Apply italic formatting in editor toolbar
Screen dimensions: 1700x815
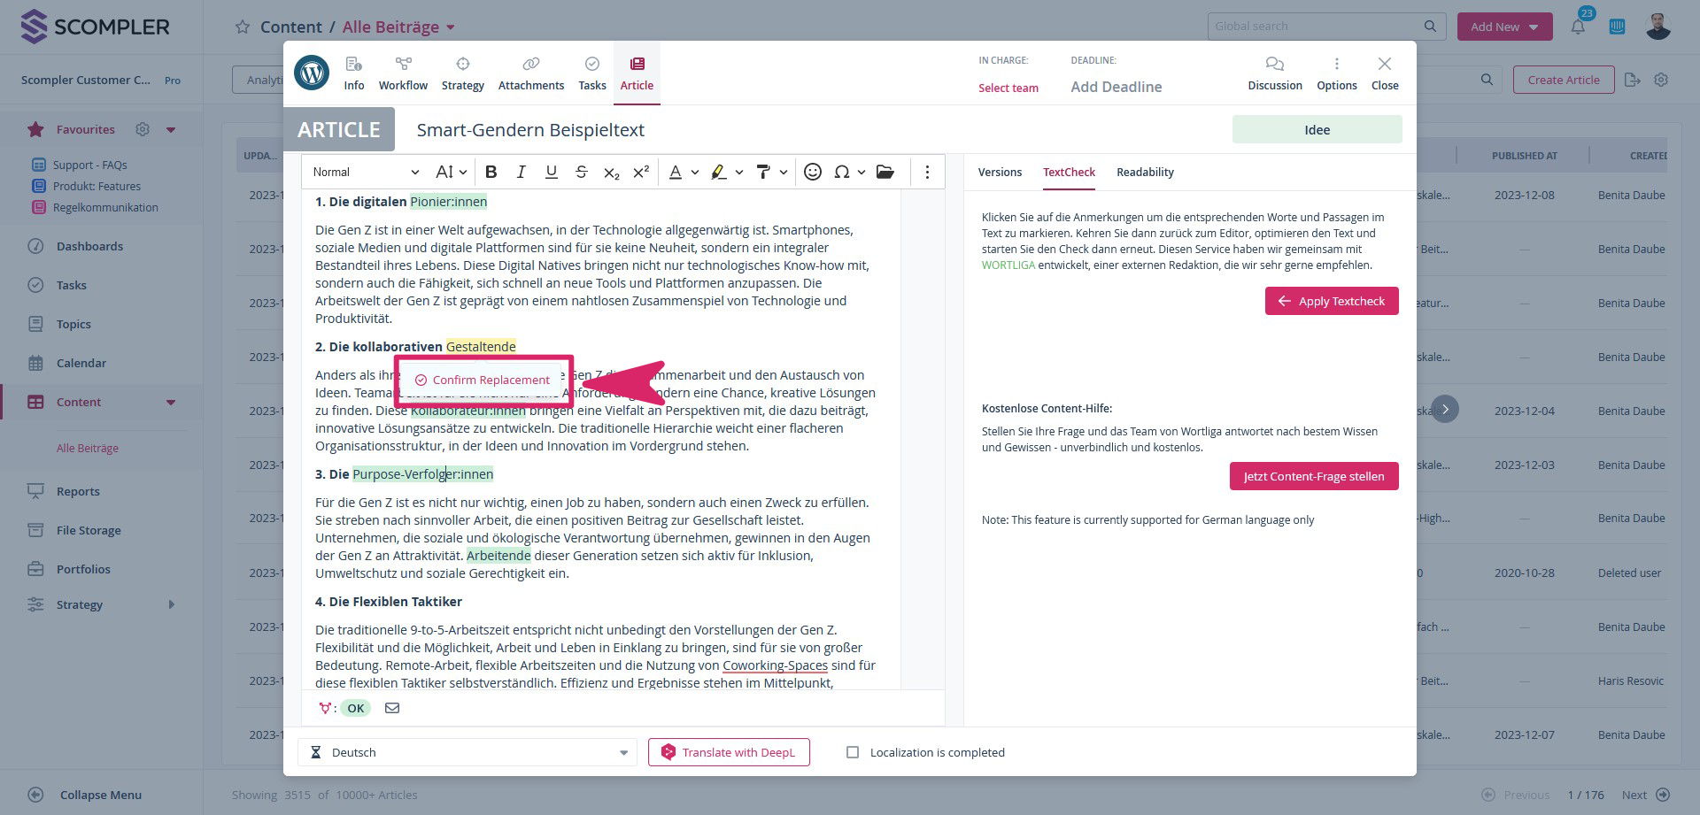click(x=522, y=173)
